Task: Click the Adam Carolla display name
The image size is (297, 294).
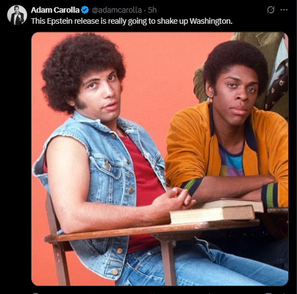Action: pos(55,10)
